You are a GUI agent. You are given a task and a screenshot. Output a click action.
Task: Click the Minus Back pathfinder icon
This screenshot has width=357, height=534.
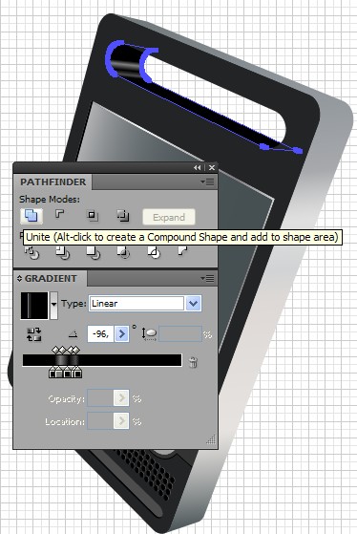pyautogui.click(x=182, y=251)
